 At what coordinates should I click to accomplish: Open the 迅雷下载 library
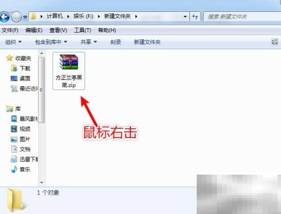24,159
